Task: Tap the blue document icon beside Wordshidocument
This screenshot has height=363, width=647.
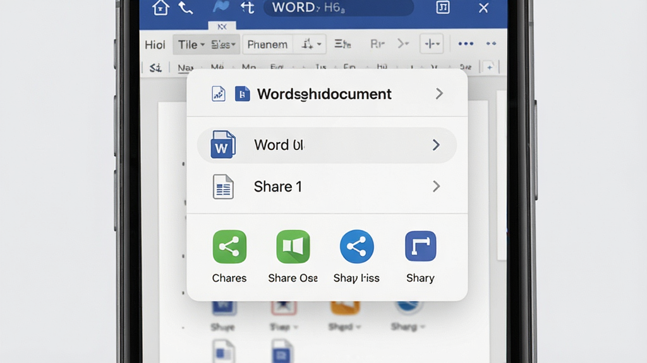Action: click(242, 94)
